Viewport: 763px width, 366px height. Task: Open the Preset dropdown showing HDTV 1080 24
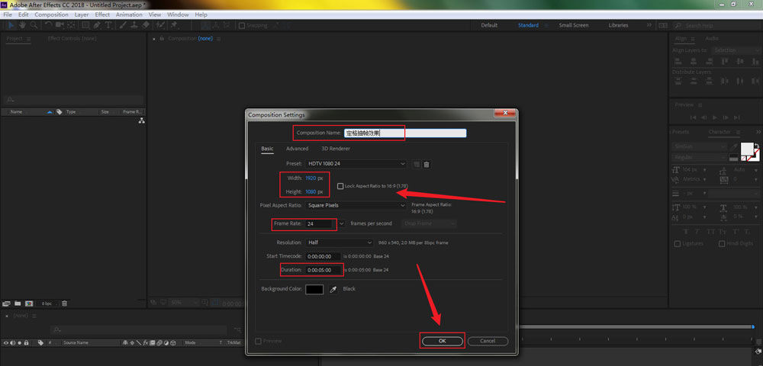(356, 164)
